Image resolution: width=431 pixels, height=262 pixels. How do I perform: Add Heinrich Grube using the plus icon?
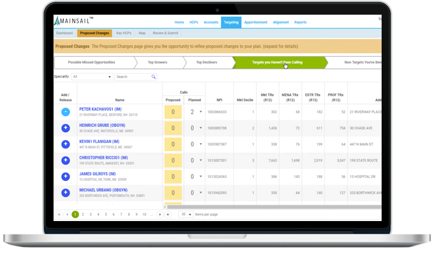pyautogui.click(x=66, y=128)
